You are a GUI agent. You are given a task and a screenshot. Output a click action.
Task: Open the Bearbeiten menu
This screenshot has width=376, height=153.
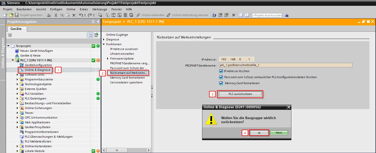tap(24, 9)
